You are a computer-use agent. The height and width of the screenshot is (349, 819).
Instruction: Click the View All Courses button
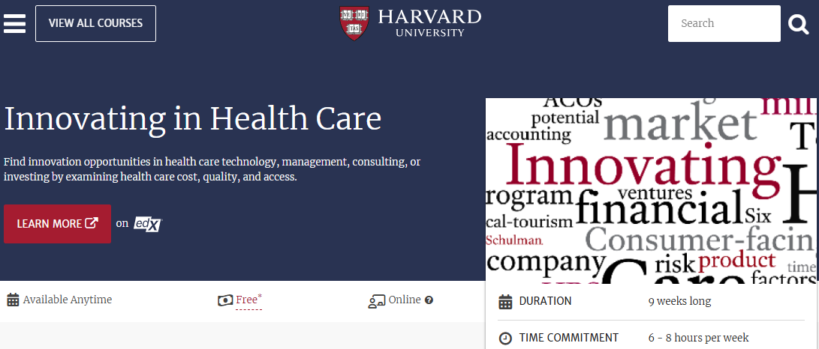(95, 23)
